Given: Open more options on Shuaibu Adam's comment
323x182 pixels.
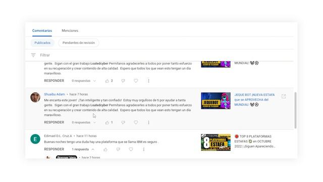Looking at the screenshot, I should point(148,122).
